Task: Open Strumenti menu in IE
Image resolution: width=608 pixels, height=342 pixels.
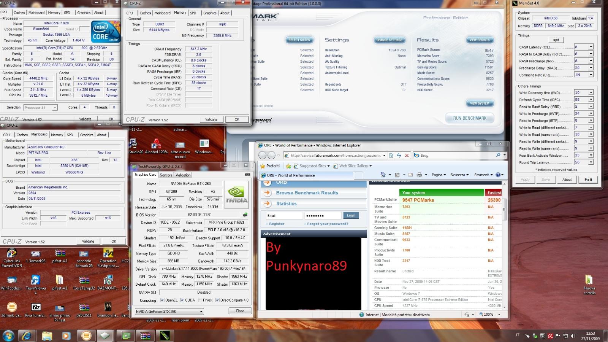Action: tap(483, 175)
